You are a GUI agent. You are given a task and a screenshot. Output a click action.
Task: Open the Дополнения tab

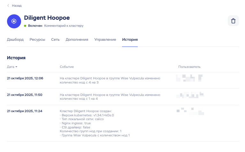(77, 40)
